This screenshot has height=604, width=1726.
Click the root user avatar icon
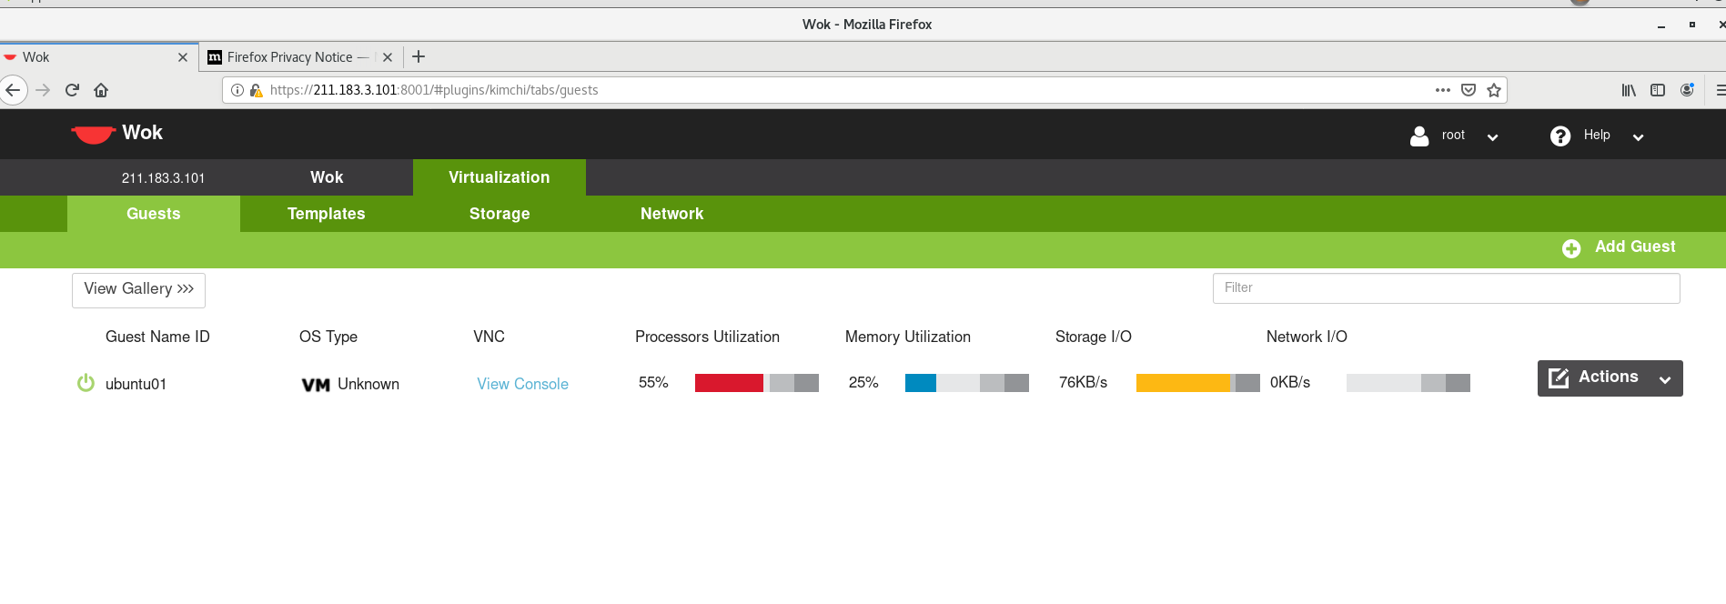[x=1418, y=136]
